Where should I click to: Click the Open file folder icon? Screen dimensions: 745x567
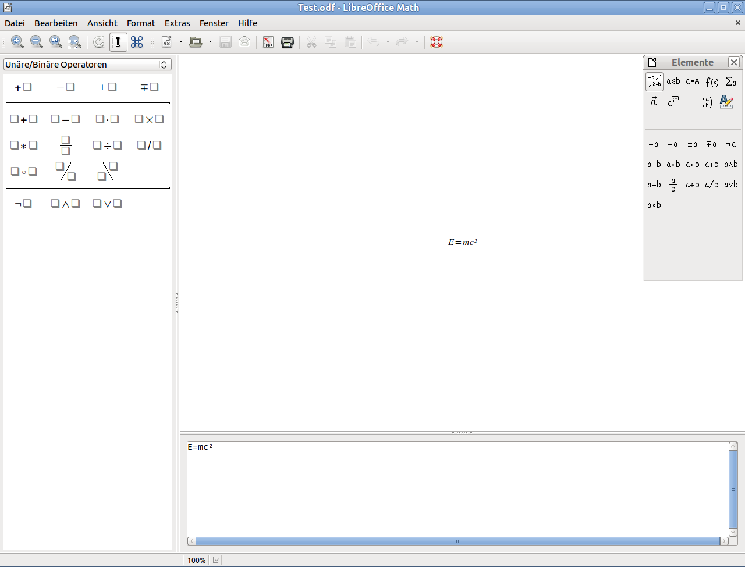pos(196,42)
